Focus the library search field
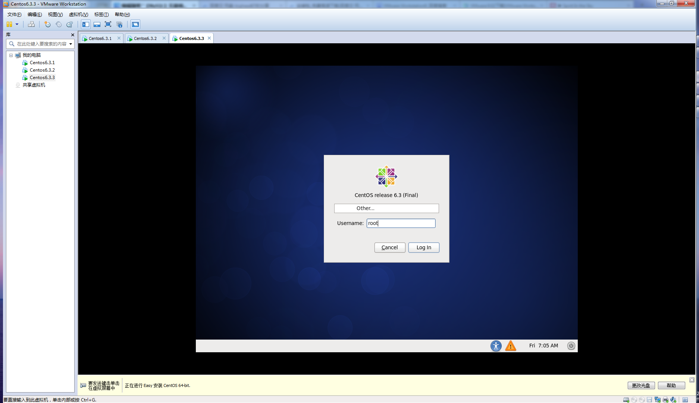 tap(41, 44)
